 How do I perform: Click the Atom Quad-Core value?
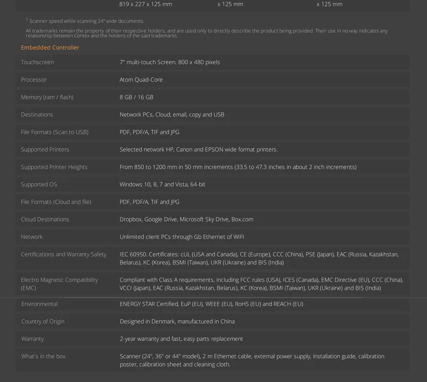(141, 80)
